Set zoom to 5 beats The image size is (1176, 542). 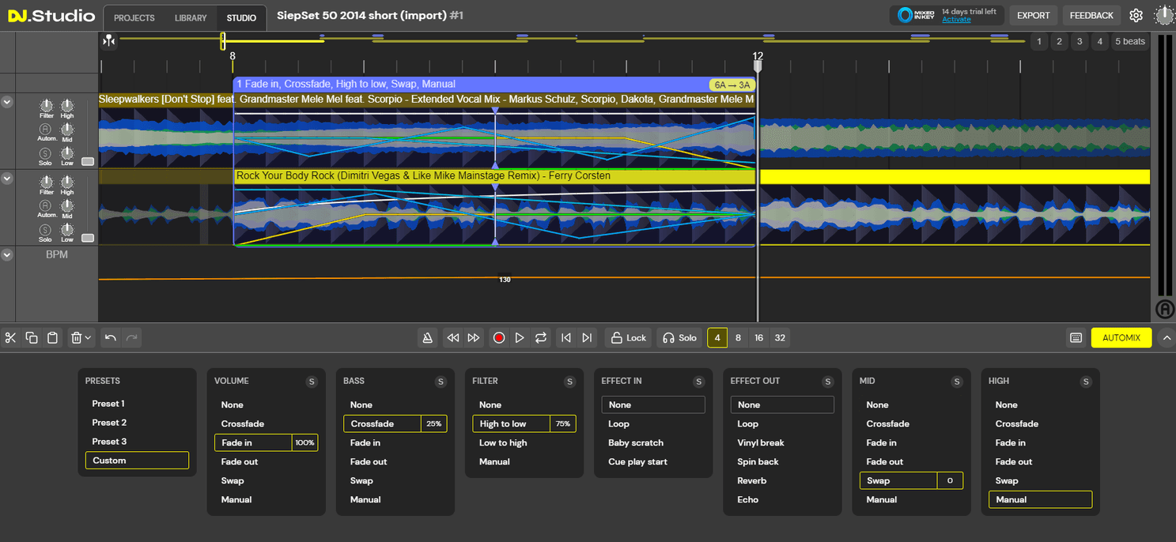click(1129, 42)
